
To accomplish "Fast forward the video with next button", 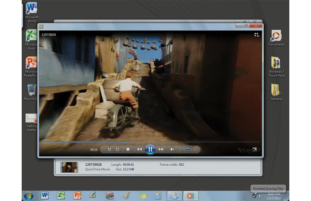I will pyautogui.click(x=161, y=149).
